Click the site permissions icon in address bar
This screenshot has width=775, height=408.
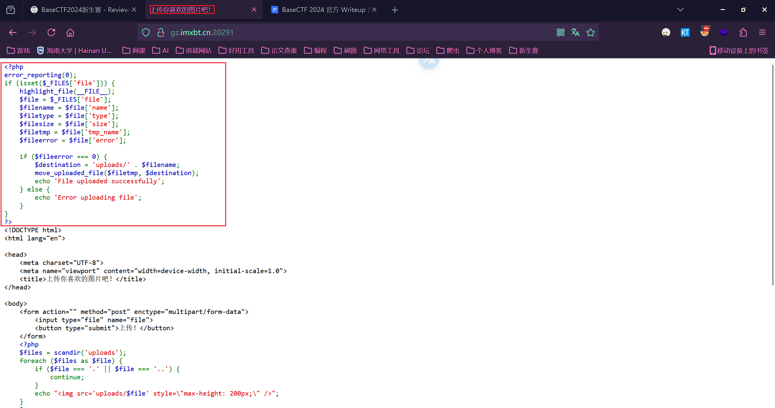[160, 32]
